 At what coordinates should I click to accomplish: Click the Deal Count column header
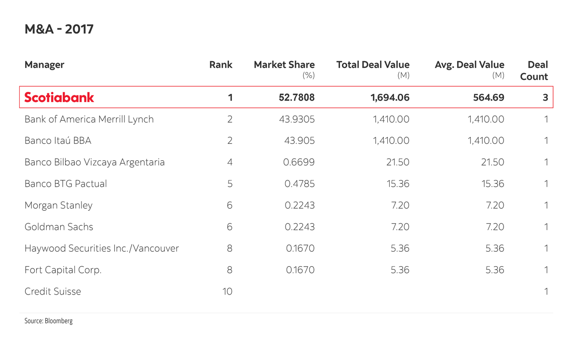[534, 71]
